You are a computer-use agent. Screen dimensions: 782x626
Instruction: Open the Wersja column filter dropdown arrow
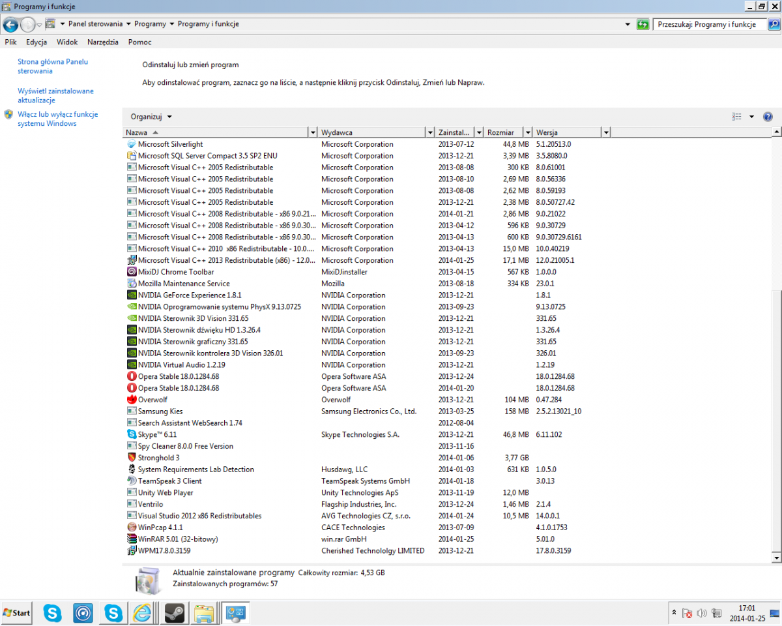606,132
